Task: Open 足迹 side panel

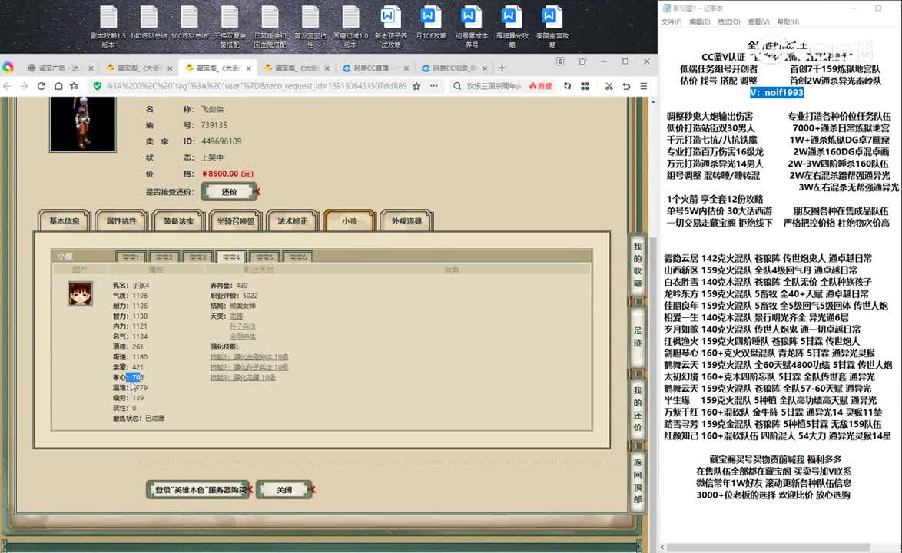Action: [638, 337]
